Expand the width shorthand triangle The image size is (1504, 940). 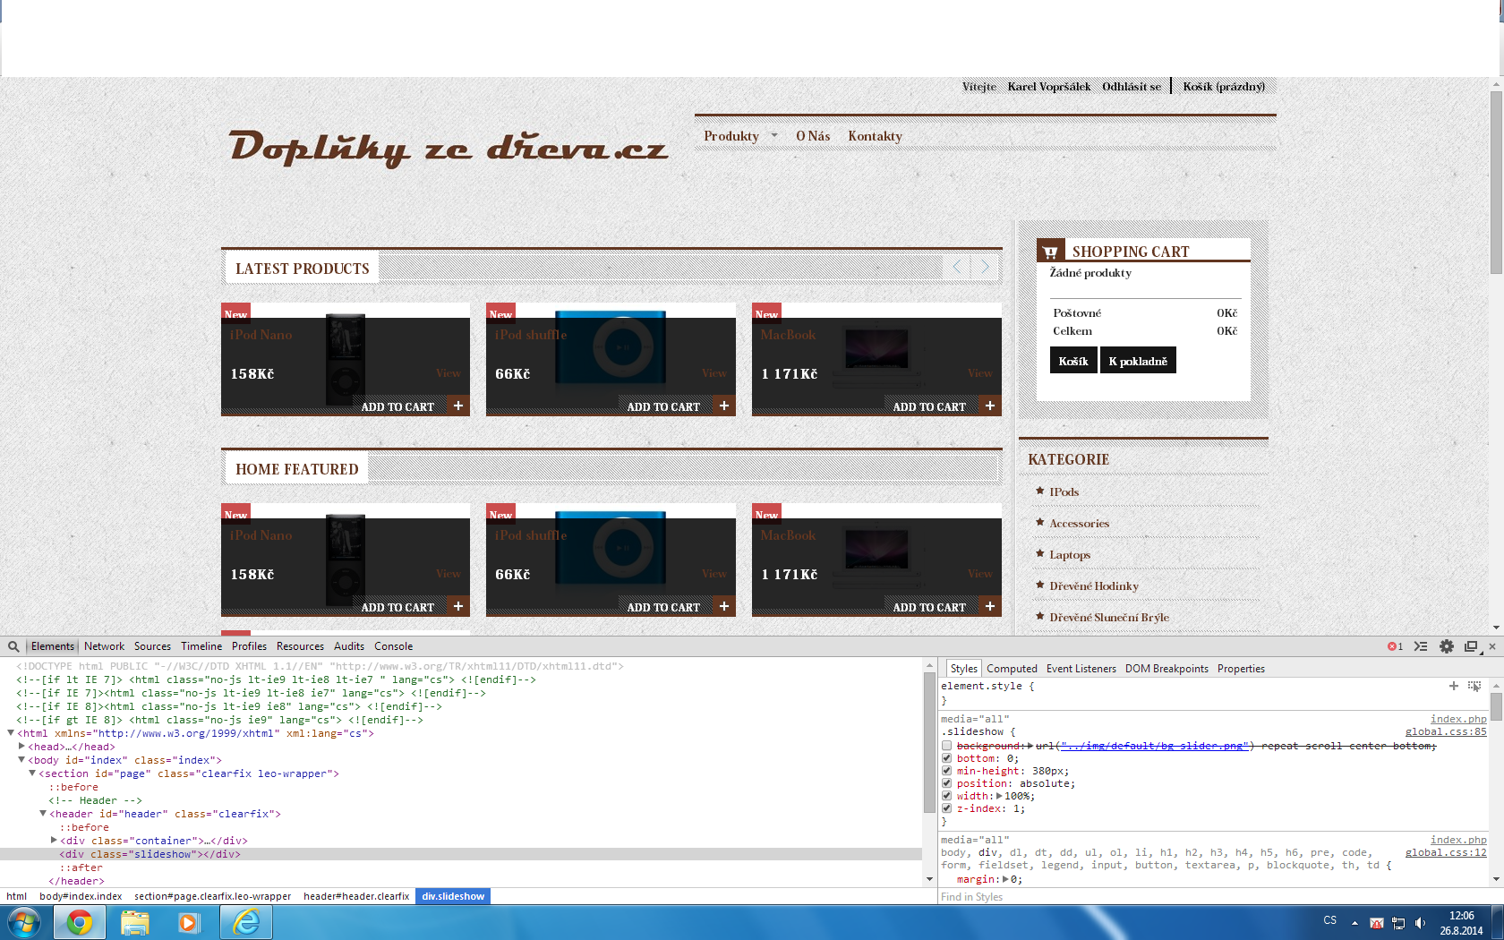1000,796
